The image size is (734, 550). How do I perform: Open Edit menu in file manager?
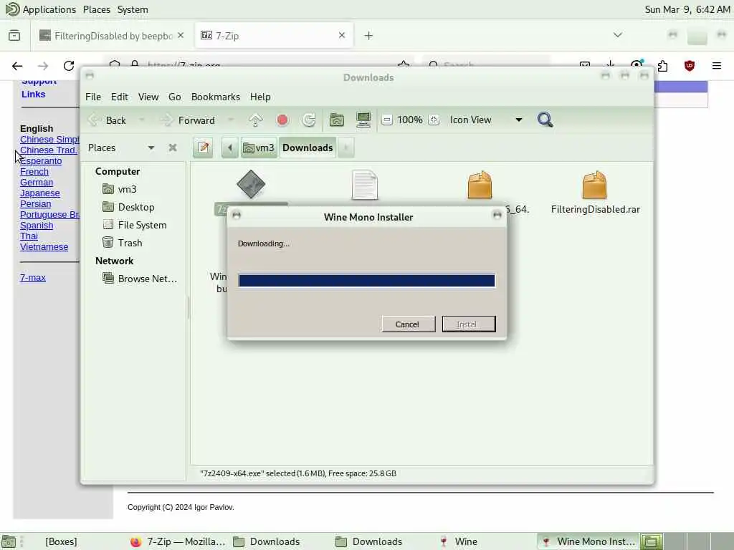tap(120, 97)
